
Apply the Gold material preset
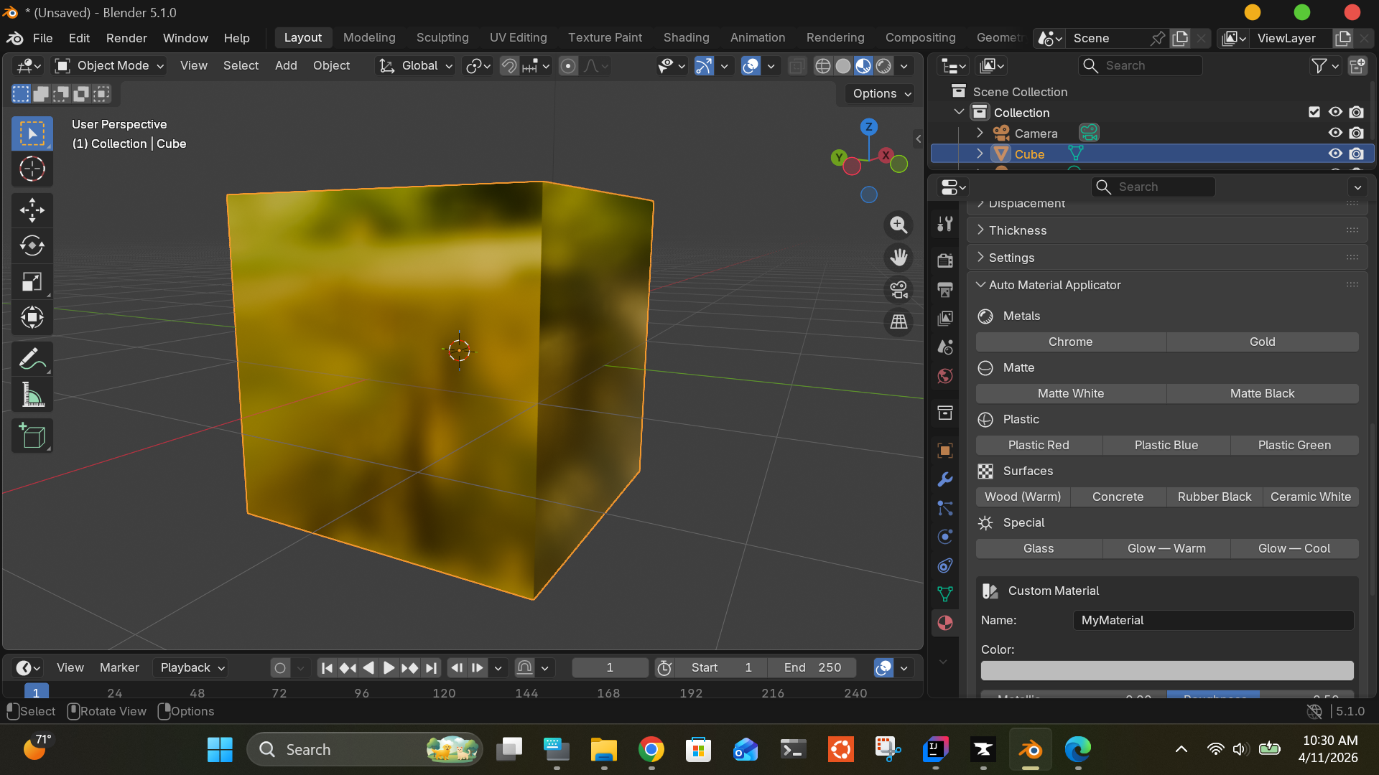(x=1262, y=342)
